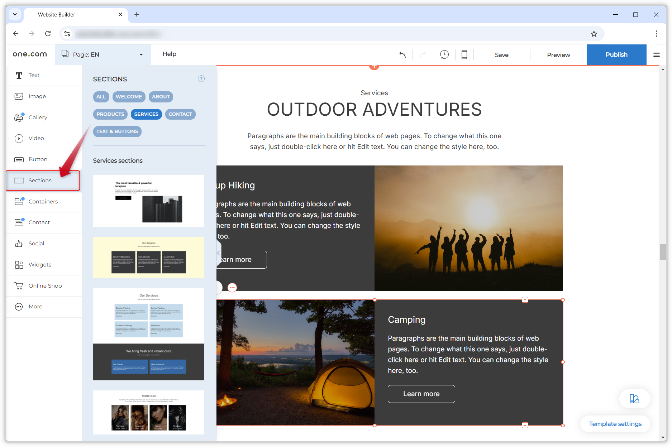Viewport: 672px width, 447px height.
Task: Open the hamburger menu icon
Action: pyautogui.click(x=656, y=55)
